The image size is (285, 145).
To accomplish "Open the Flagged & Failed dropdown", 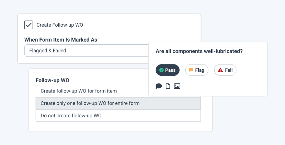I will click(86, 50).
